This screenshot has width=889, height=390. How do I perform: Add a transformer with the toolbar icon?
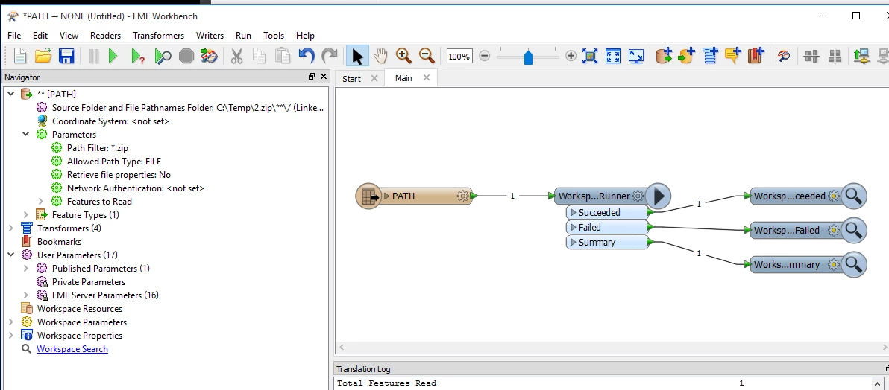coord(710,56)
